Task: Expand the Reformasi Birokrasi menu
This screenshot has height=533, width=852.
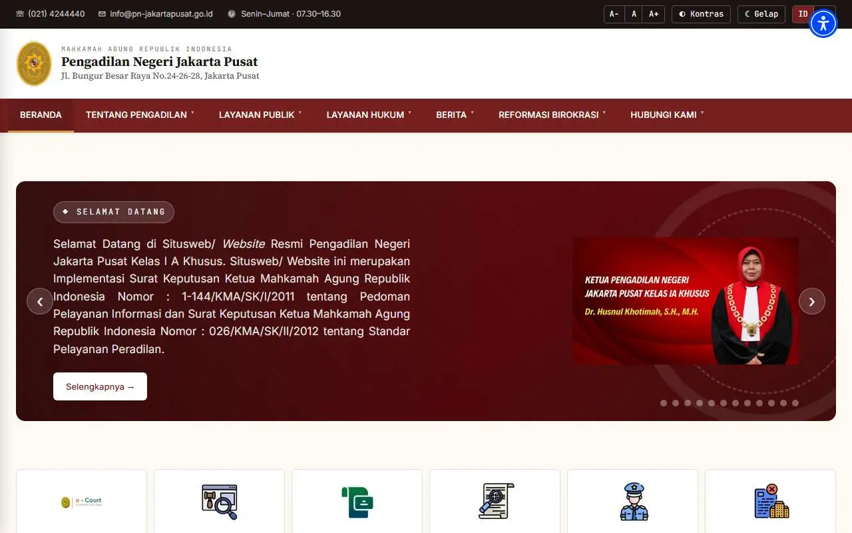Action: tap(552, 115)
